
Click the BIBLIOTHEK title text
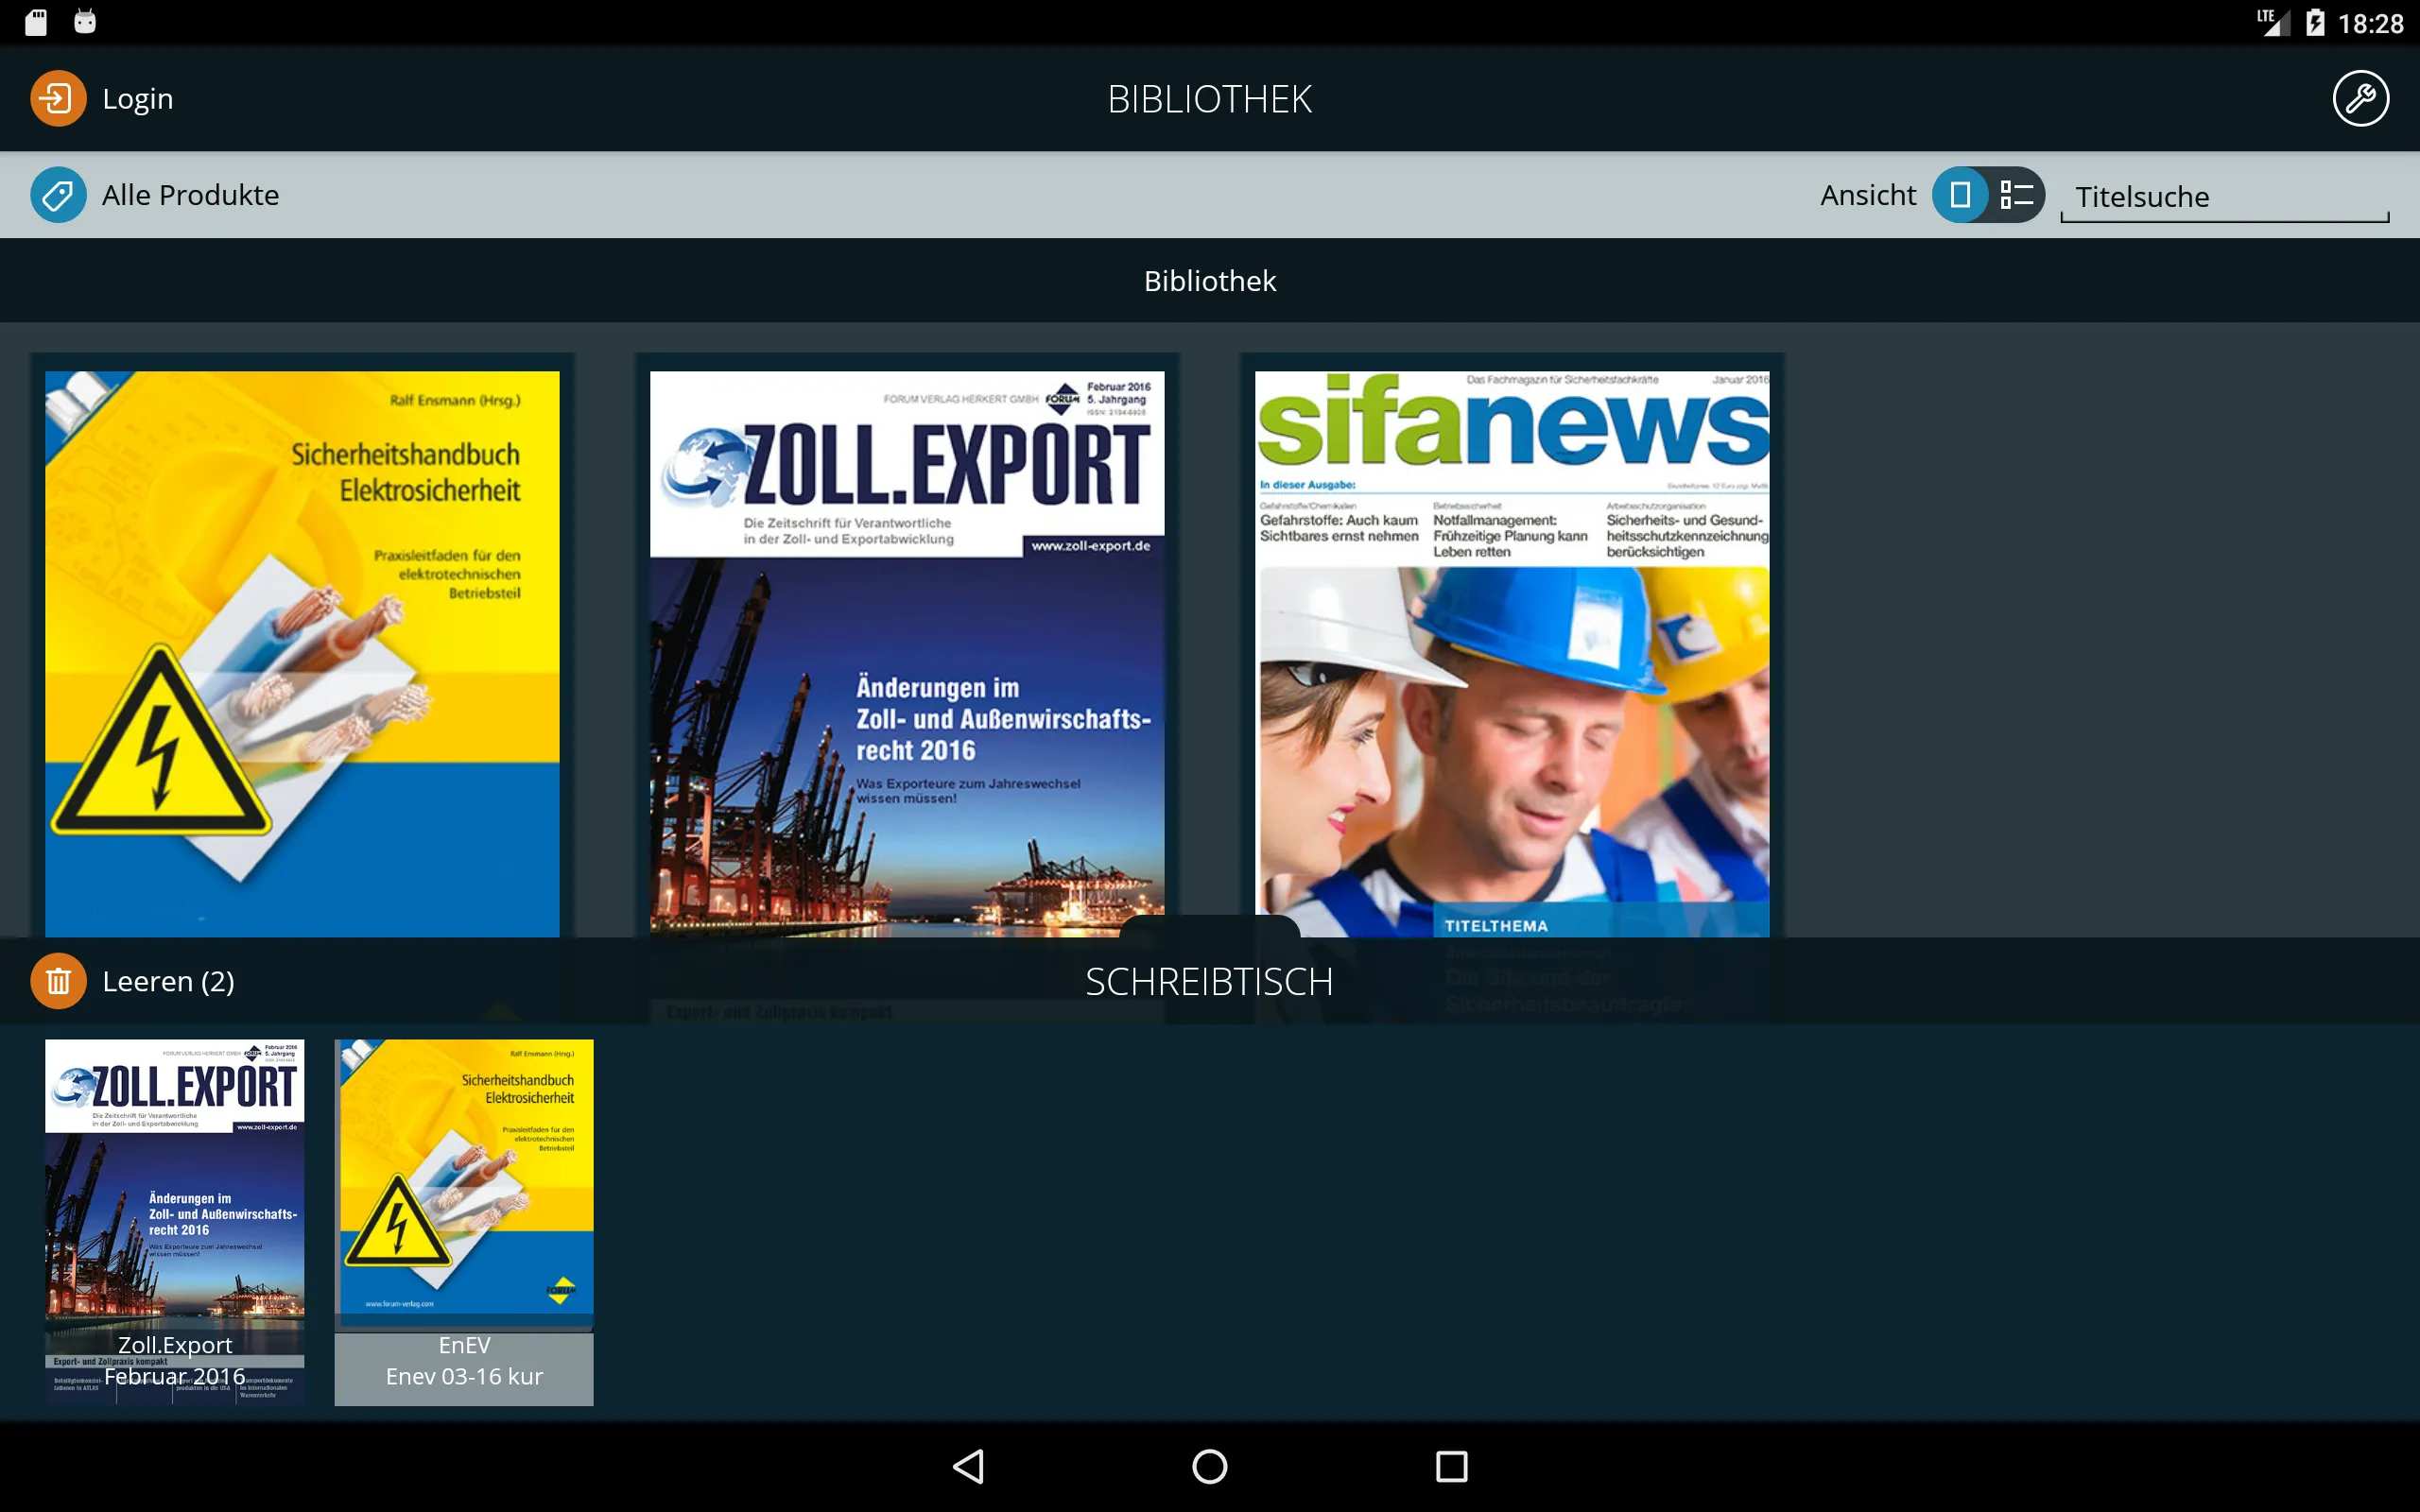click(1210, 99)
